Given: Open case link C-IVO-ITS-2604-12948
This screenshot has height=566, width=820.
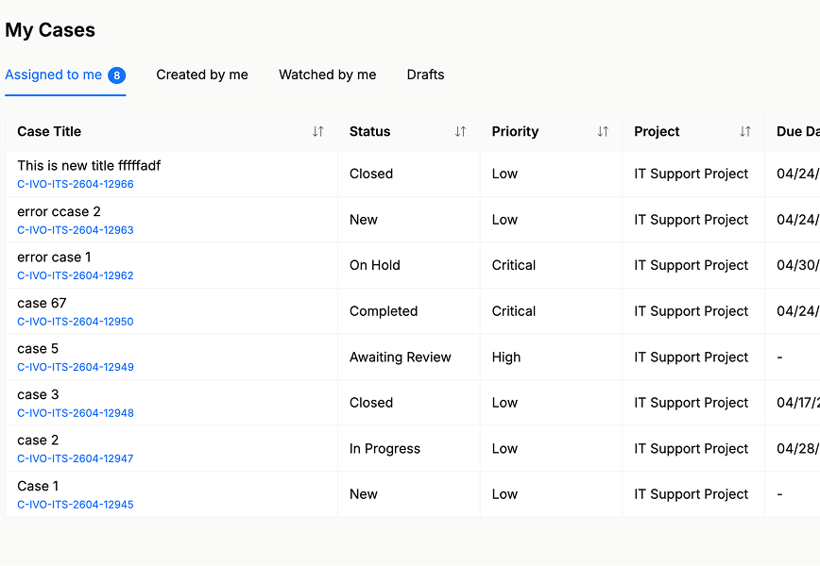Looking at the screenshot, I should click(x=76, y=412).
